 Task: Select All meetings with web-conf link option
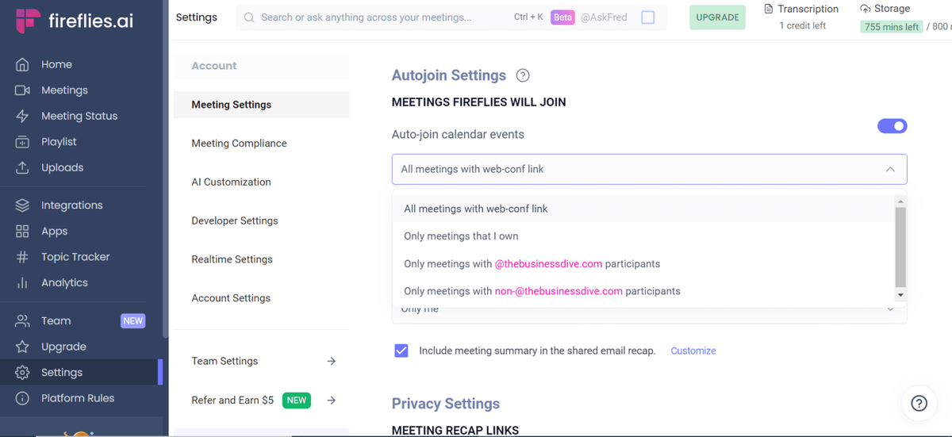pos(643,209)
